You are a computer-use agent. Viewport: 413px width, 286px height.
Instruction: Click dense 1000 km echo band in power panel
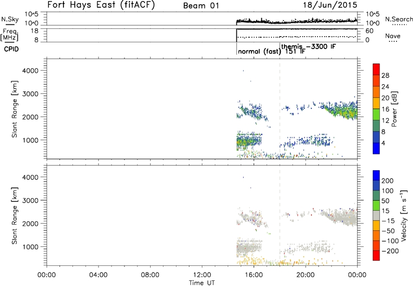[249, 140]
